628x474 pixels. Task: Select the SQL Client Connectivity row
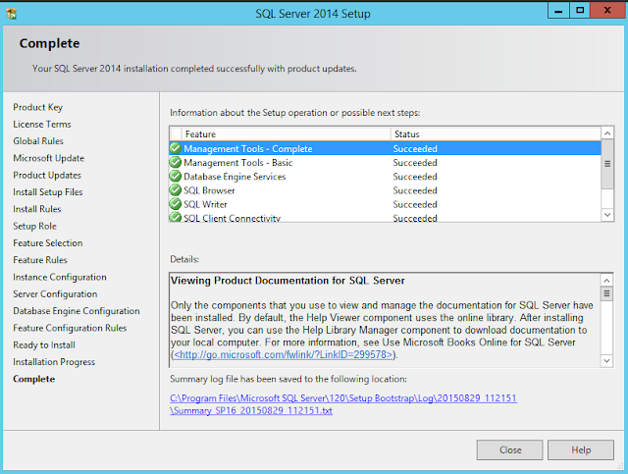[385, 217]
